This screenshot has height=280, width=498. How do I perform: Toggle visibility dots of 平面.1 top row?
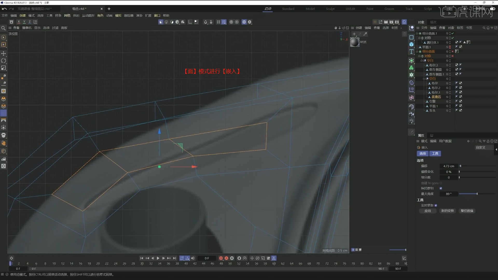pos(450,47)
